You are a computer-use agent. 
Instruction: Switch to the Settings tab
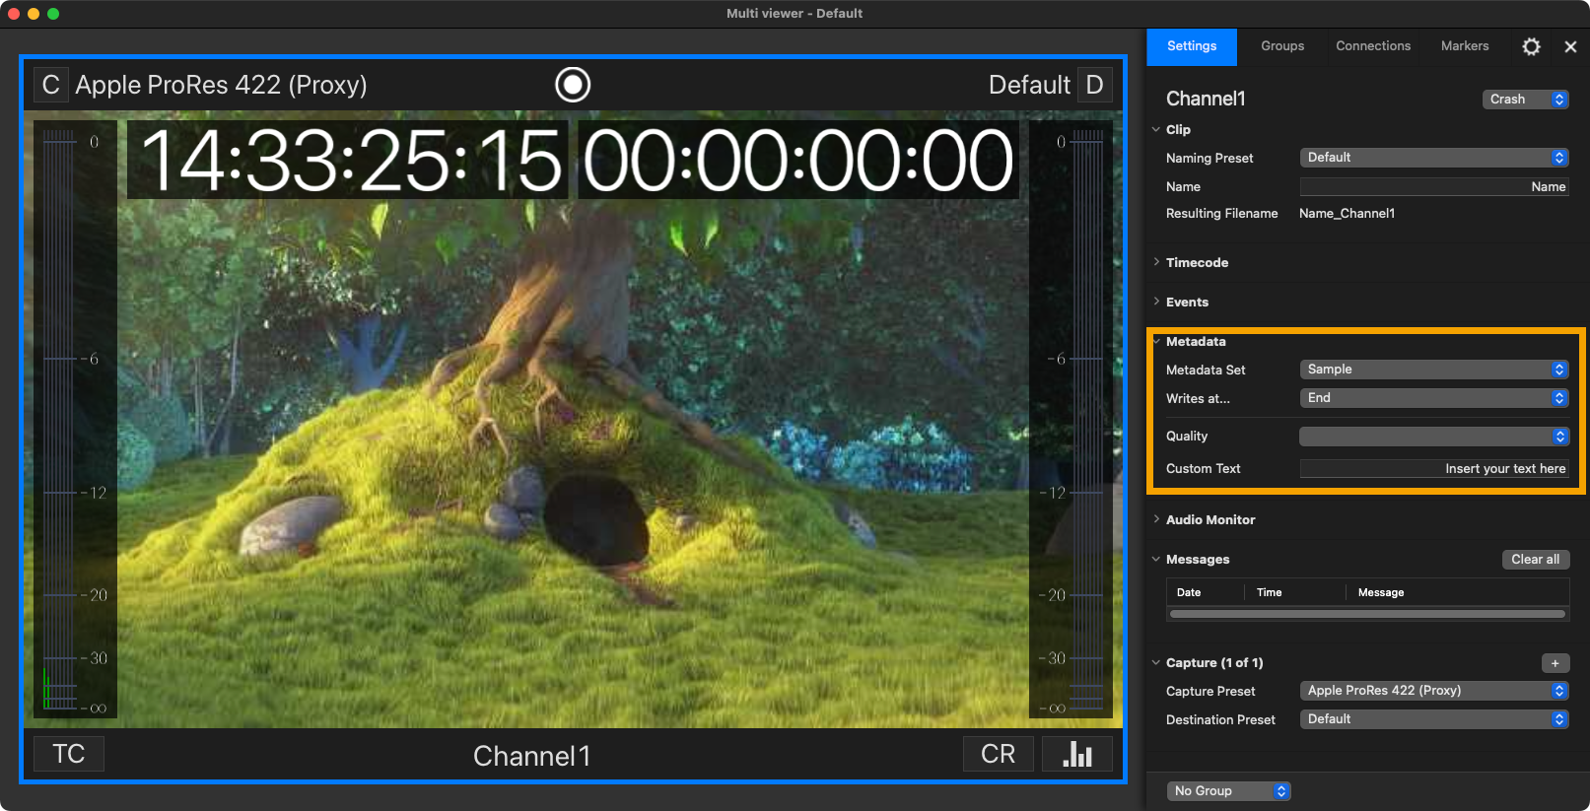click(x=1192, y=46)
